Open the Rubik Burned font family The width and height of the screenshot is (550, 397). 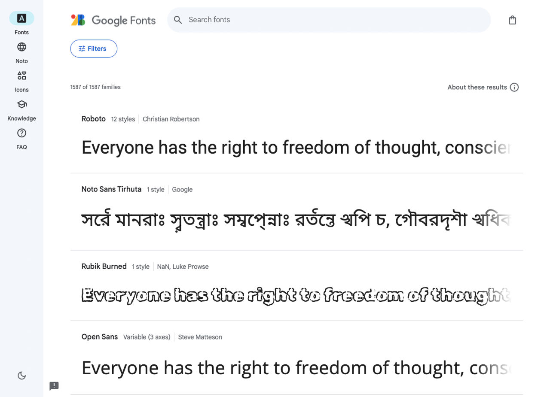coord(104,267)
